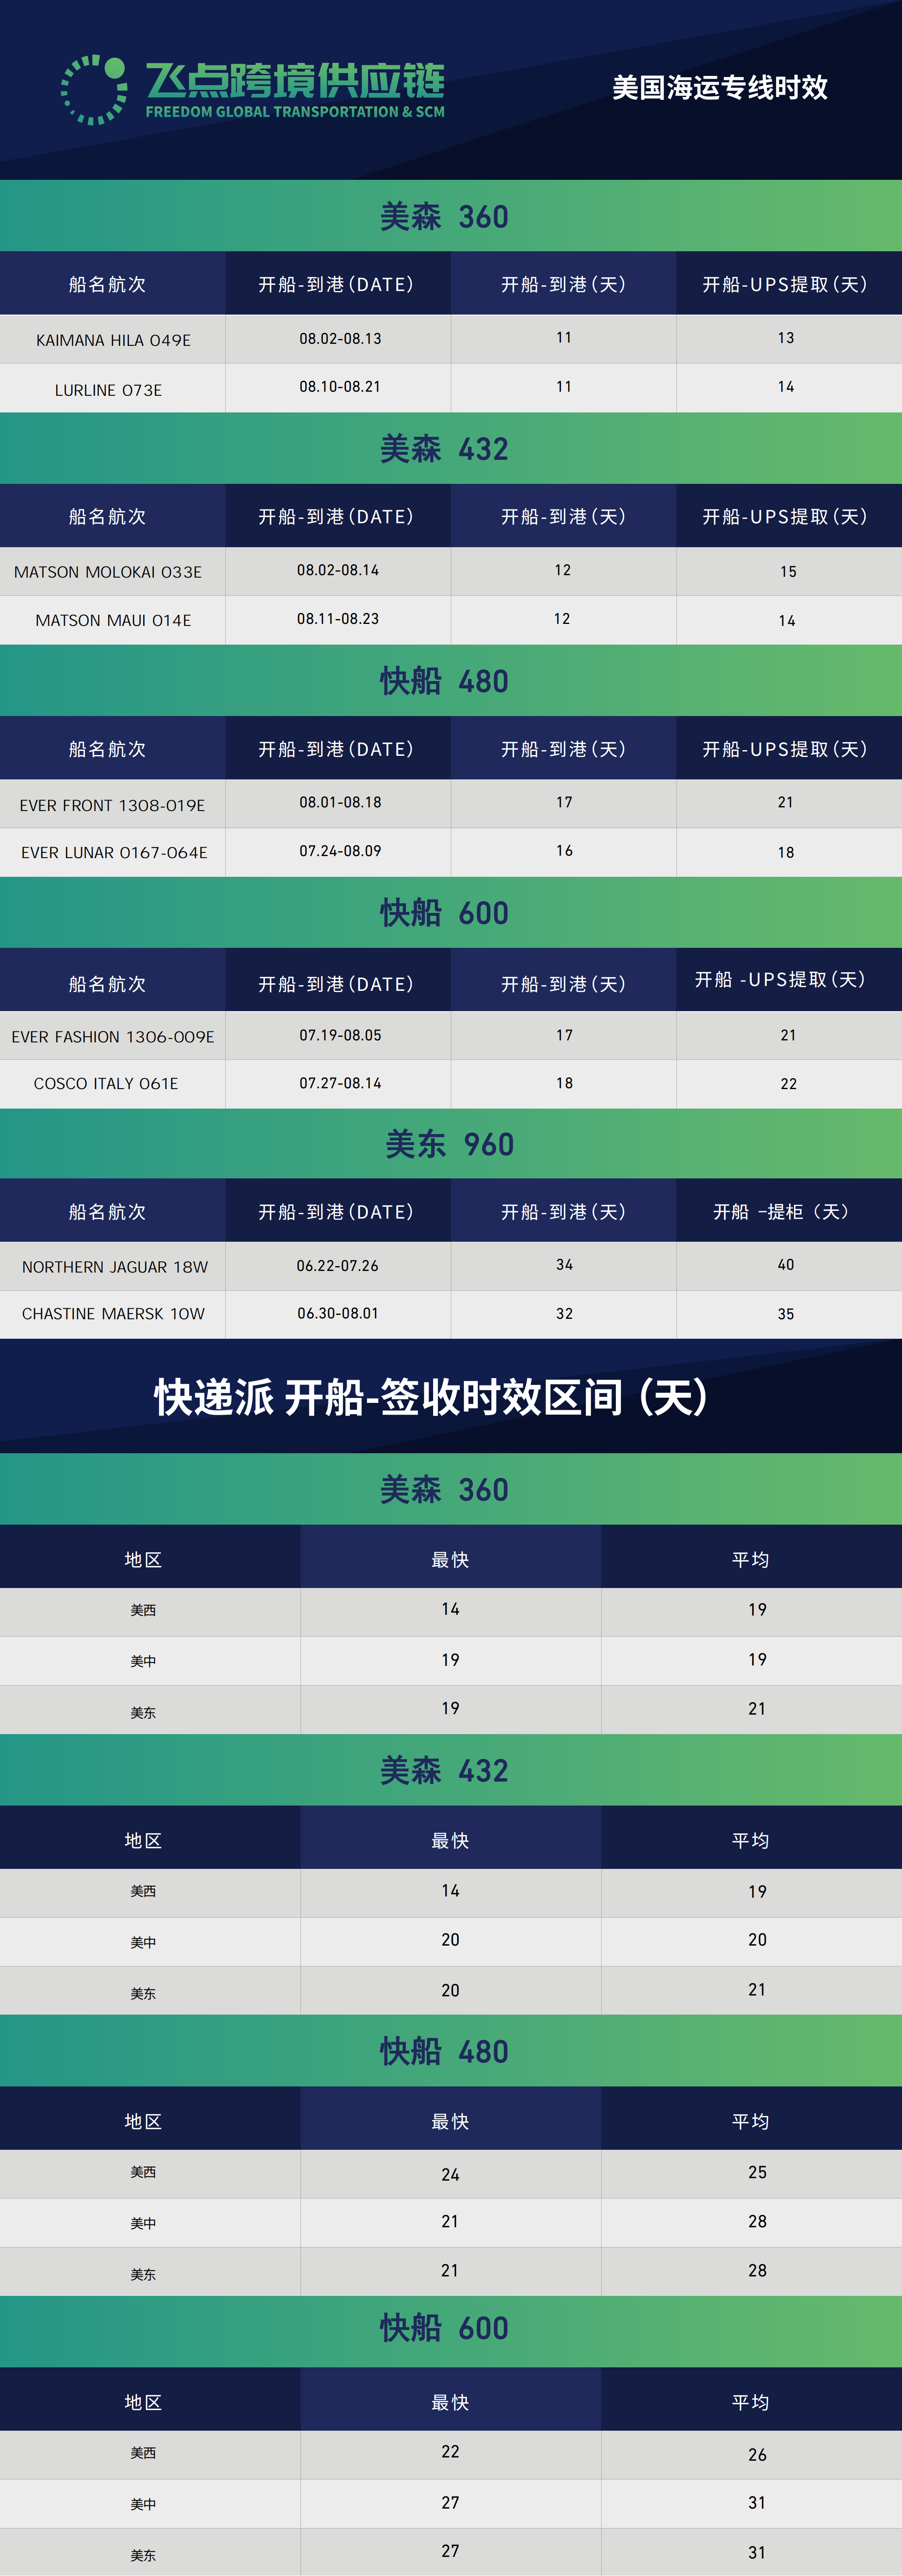Screen dimensions: 902x2576
Task: Click the date range 08.11-08.23
Action: tap(338, 619)
